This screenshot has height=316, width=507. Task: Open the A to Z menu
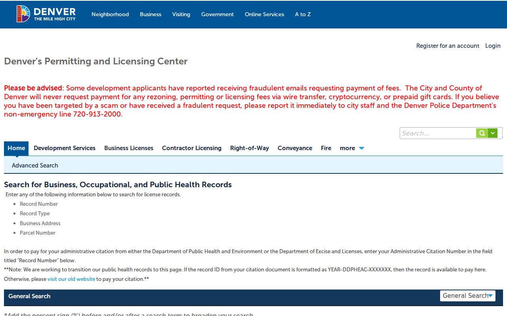[303, 14]
